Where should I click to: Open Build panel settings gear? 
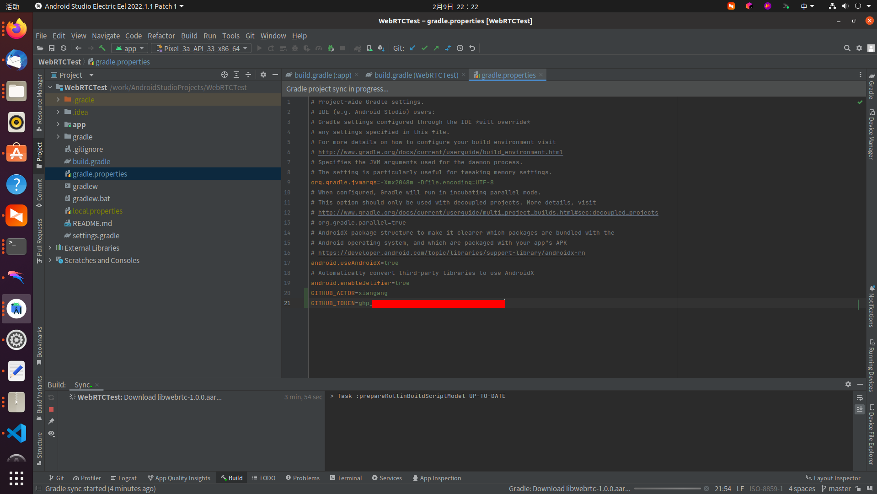848,384
